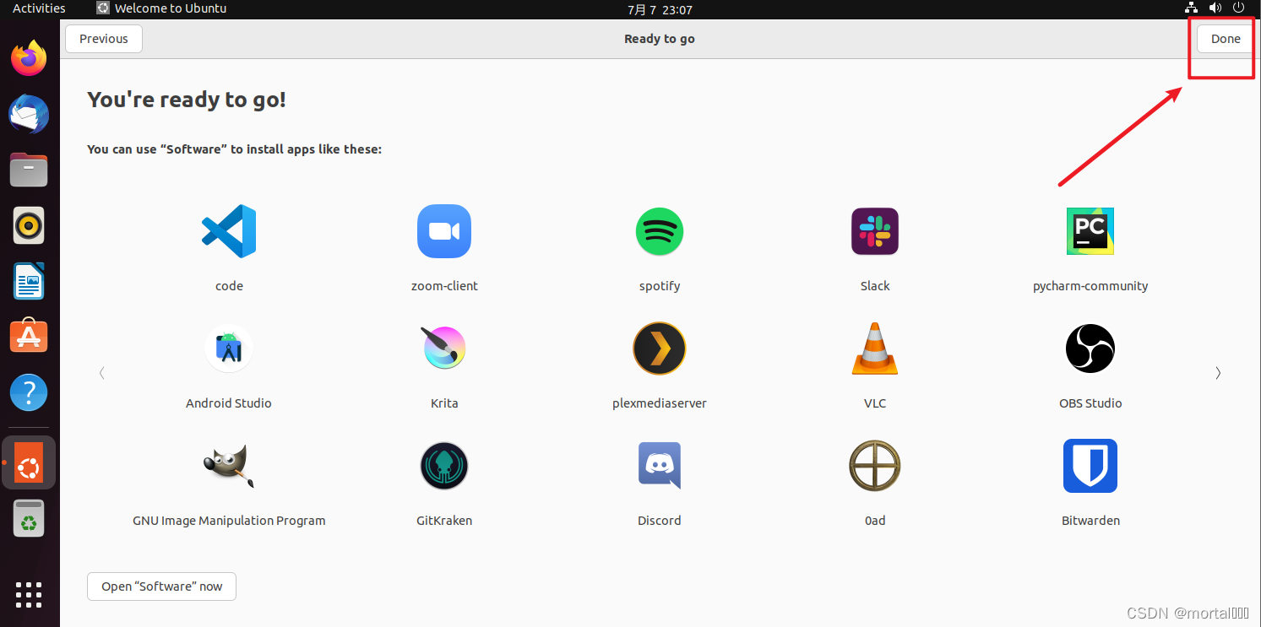Open the Help icon in the dock
Screen dimensions: 1261x627
pos(29,392)
